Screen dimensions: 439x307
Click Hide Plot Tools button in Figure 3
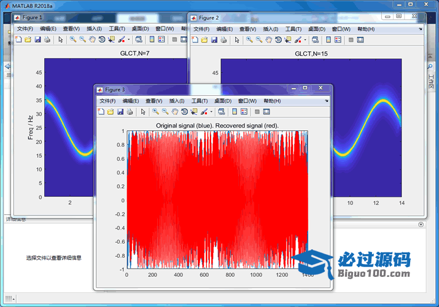257,112
